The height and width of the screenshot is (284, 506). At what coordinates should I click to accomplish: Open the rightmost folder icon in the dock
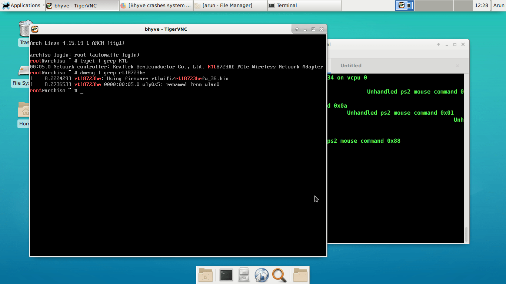pos(300,275)
